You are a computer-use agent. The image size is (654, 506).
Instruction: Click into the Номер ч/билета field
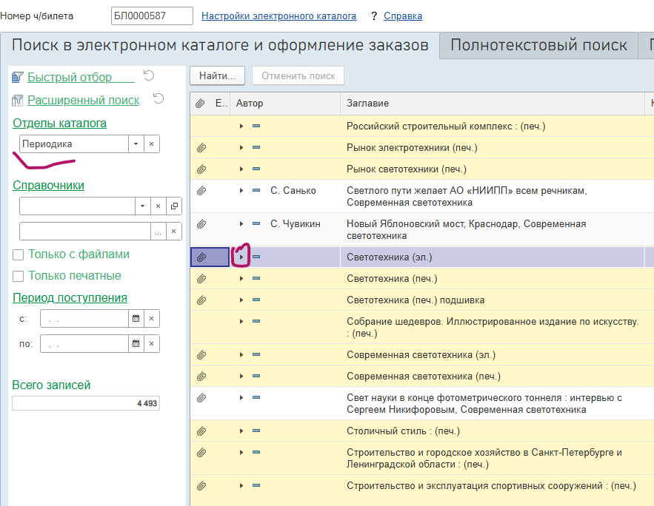click(152, 16)
